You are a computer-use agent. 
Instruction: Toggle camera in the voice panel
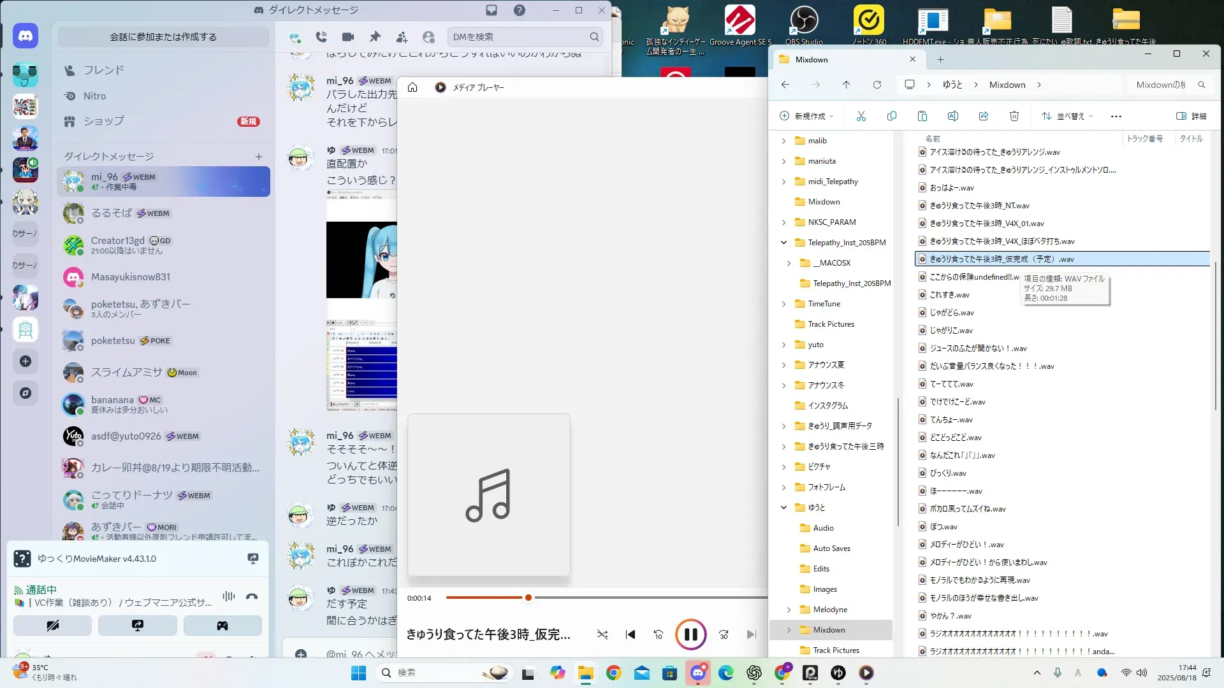tap(52, 626)
